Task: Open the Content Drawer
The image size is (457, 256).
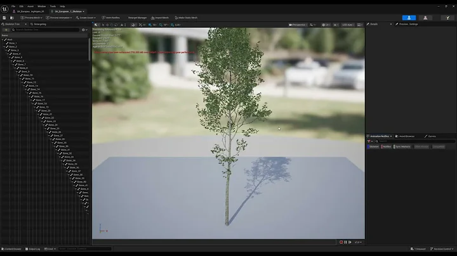Action: coord(11,249)
